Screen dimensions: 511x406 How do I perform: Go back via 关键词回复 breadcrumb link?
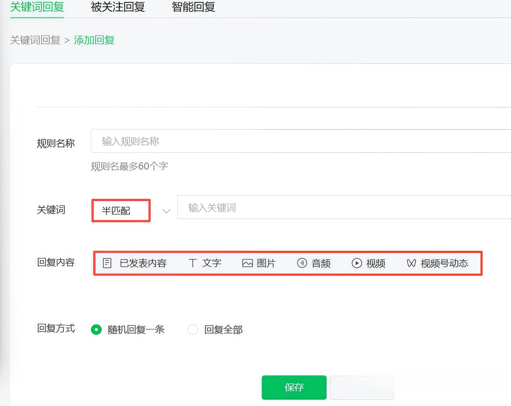tap(35, 40)
